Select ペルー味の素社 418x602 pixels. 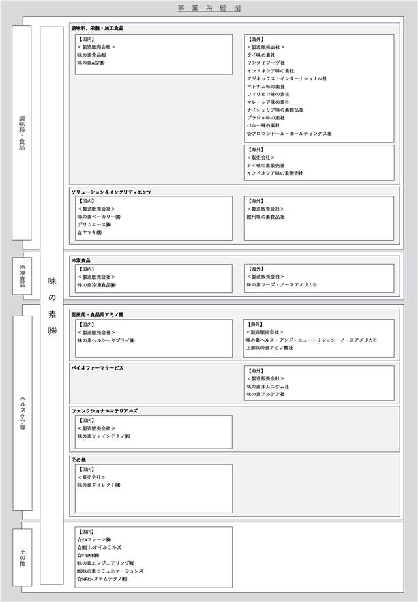click(263, 125)
